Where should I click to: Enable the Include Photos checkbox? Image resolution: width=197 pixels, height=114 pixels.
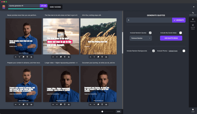pyautogui.click(x=184, y=51)
